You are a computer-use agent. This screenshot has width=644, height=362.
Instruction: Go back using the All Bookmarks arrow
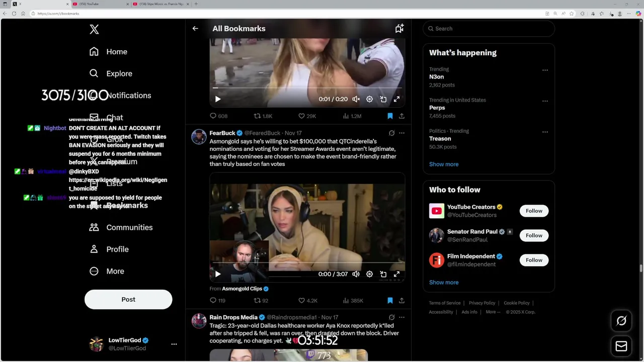click(x=195, y=29)
